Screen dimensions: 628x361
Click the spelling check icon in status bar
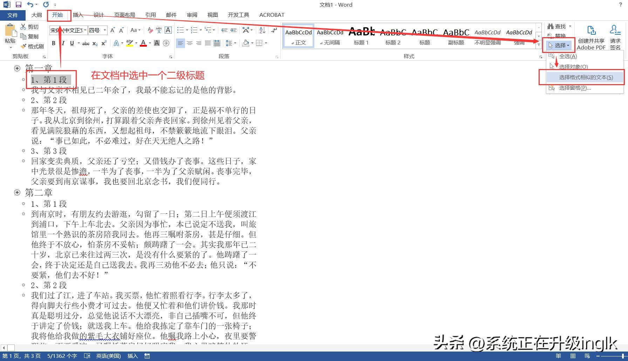(x=87, y=356)
